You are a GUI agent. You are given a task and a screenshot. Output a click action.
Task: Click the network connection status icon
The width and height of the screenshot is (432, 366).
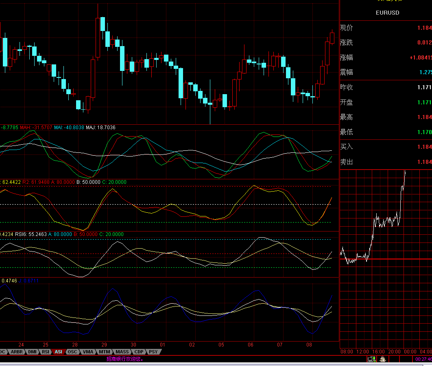pos(371,359)
